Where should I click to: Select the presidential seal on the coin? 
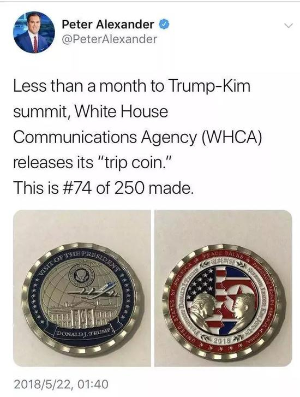tap(81, 275)
